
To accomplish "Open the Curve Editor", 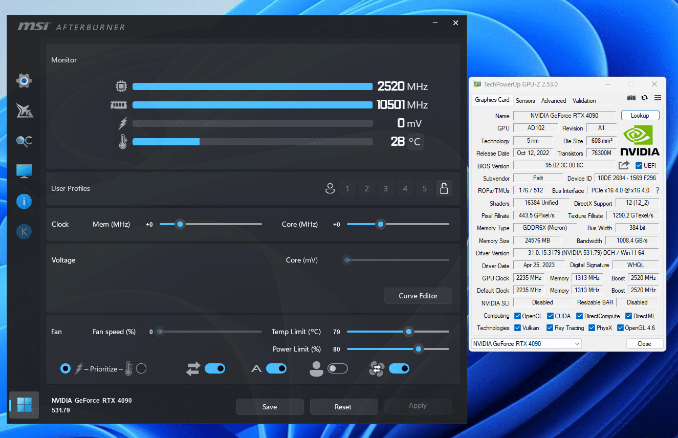I will click(418, 296).
